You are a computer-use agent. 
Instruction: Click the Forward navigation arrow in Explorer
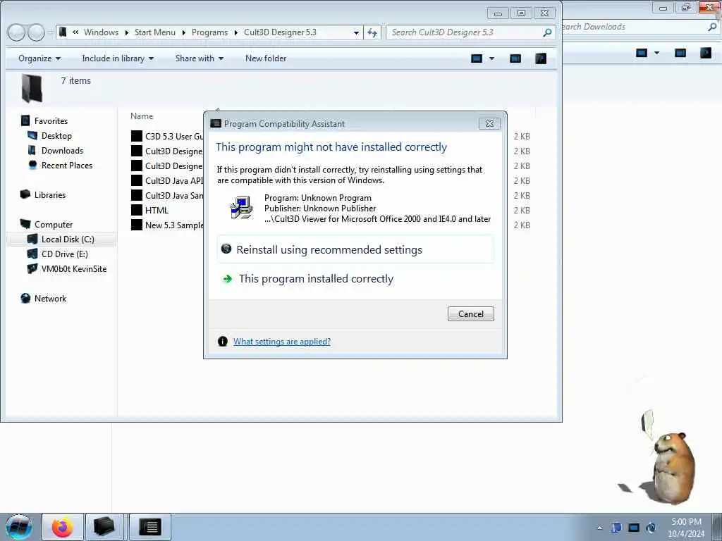37,32
